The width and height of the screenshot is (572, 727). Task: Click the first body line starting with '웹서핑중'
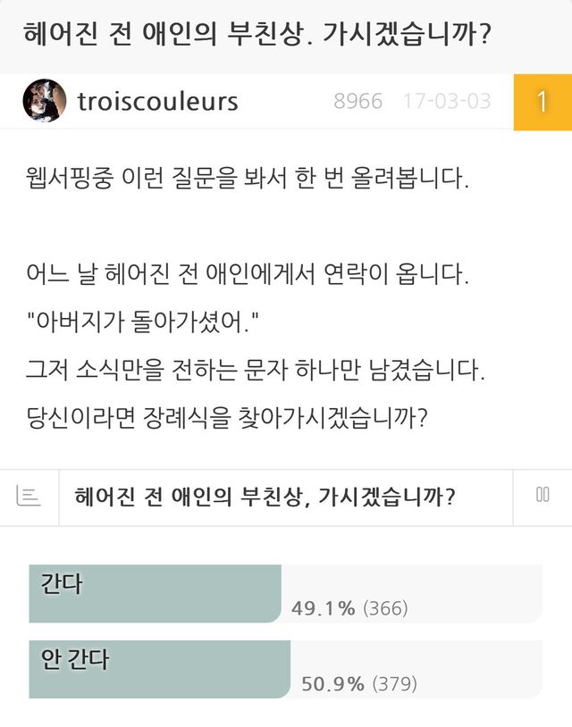pos(248,179)
